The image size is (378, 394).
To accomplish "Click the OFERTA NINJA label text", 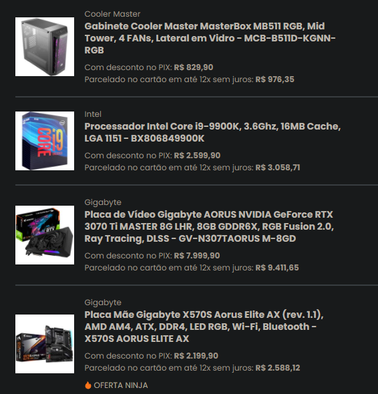I will 121,385.
